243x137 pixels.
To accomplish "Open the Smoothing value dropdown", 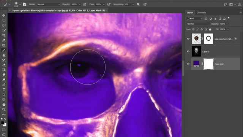I will coord(133,5).
